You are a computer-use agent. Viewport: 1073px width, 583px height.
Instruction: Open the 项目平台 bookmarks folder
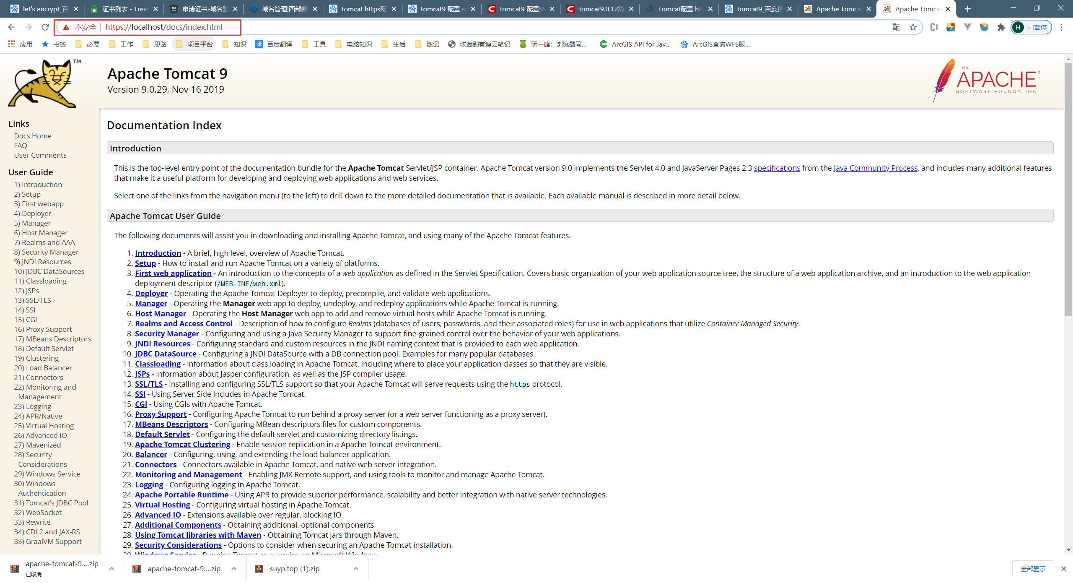194,44
